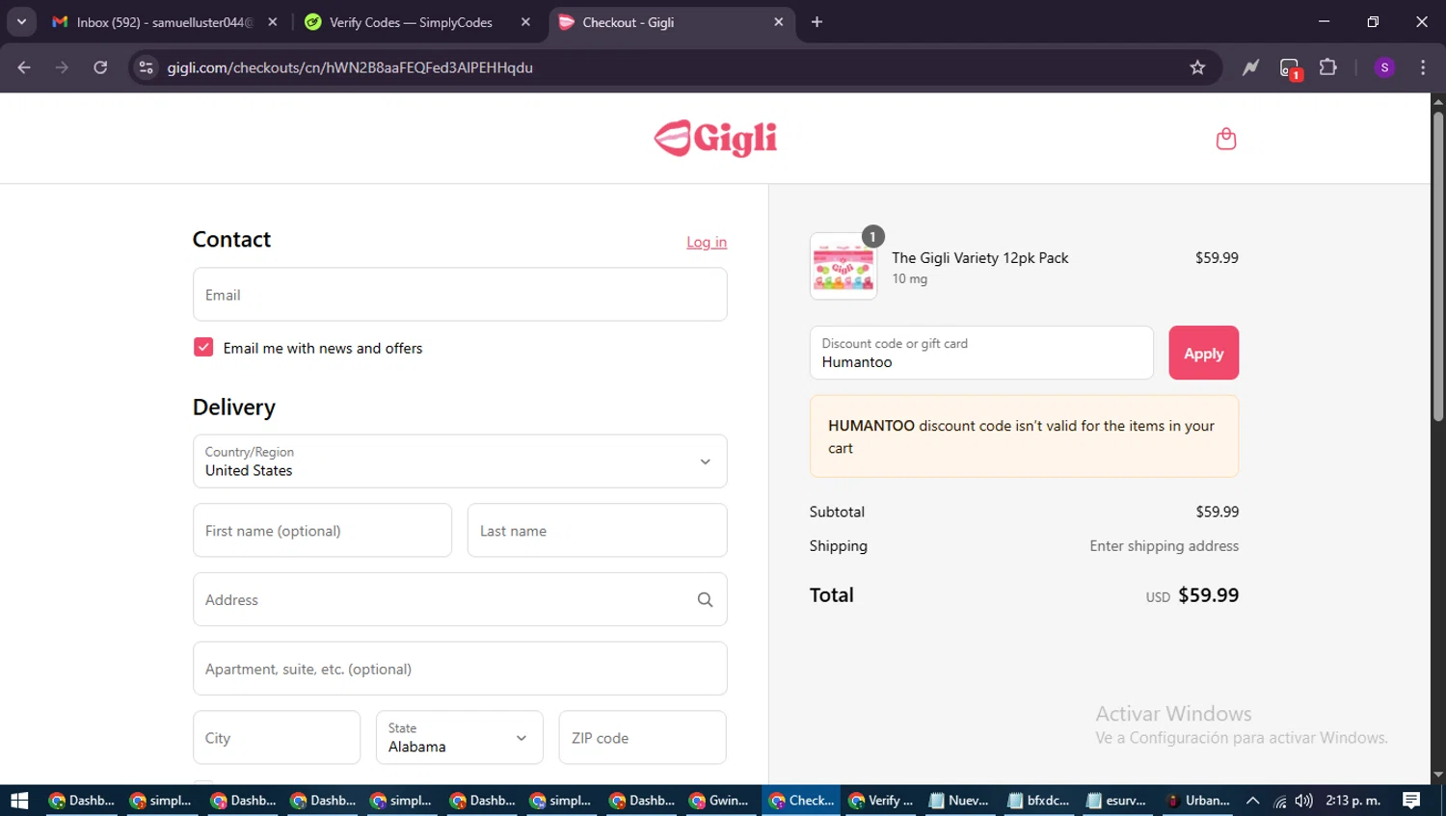Click the Log in link

pos(707,242)
